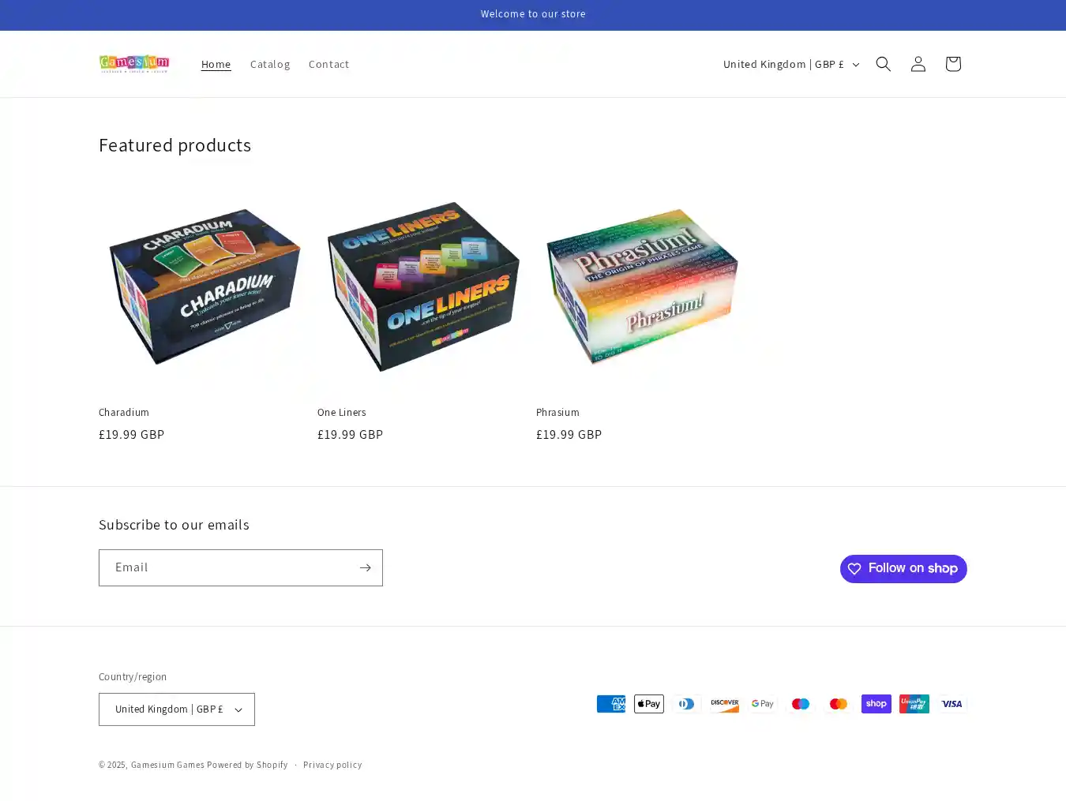Select the Home menu item
Image resolution: width=1066 pixels, height=801 pixels.
(216, 64)
